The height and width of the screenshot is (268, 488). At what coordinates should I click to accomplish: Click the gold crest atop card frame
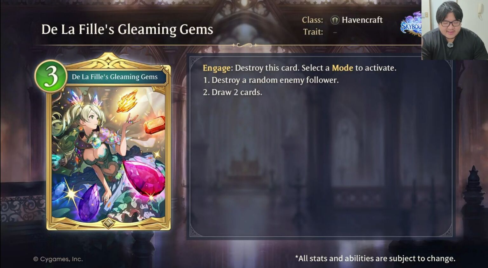(x=108, y=60)
